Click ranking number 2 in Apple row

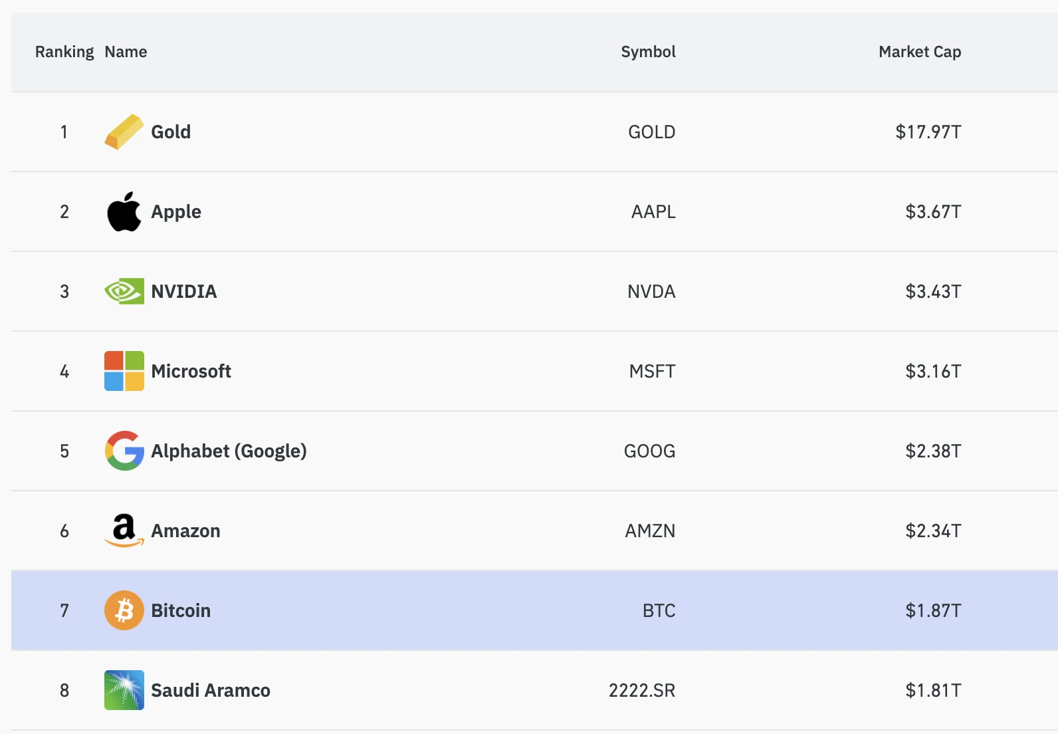tap(64, 211)
